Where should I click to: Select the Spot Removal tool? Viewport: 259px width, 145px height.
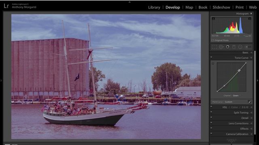point(221,47)
